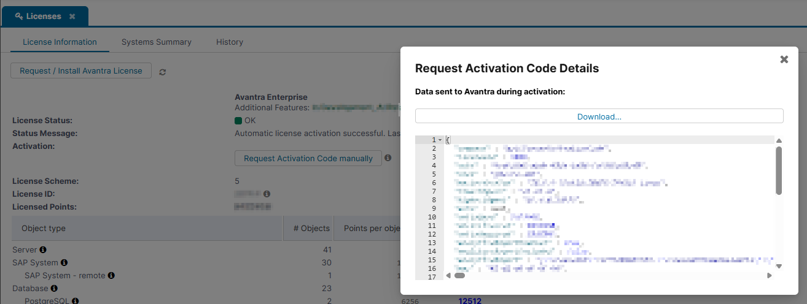Close the Licenses tab with its x icon
This screenshot has height=304, width=807.
(72, 17)
